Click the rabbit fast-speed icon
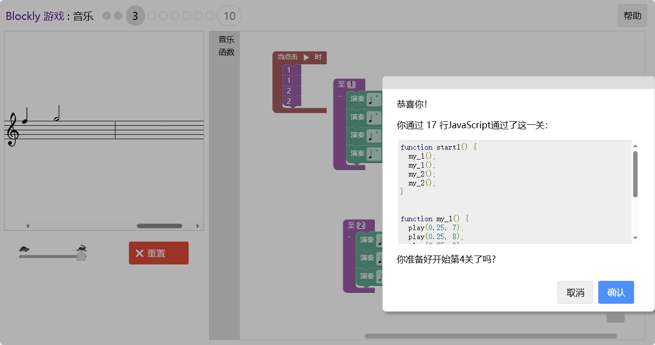Screen dimensions: 655x345 coord(82,248)
